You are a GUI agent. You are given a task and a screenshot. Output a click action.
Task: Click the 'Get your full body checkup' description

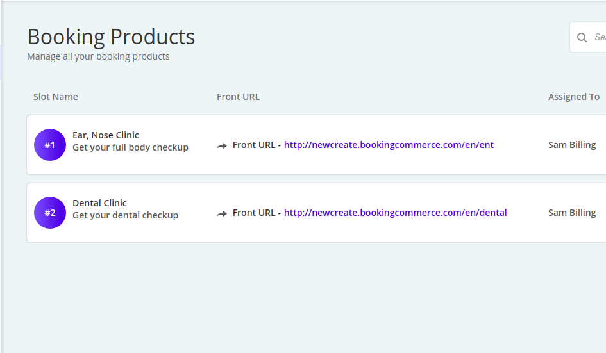click(130, 147)
